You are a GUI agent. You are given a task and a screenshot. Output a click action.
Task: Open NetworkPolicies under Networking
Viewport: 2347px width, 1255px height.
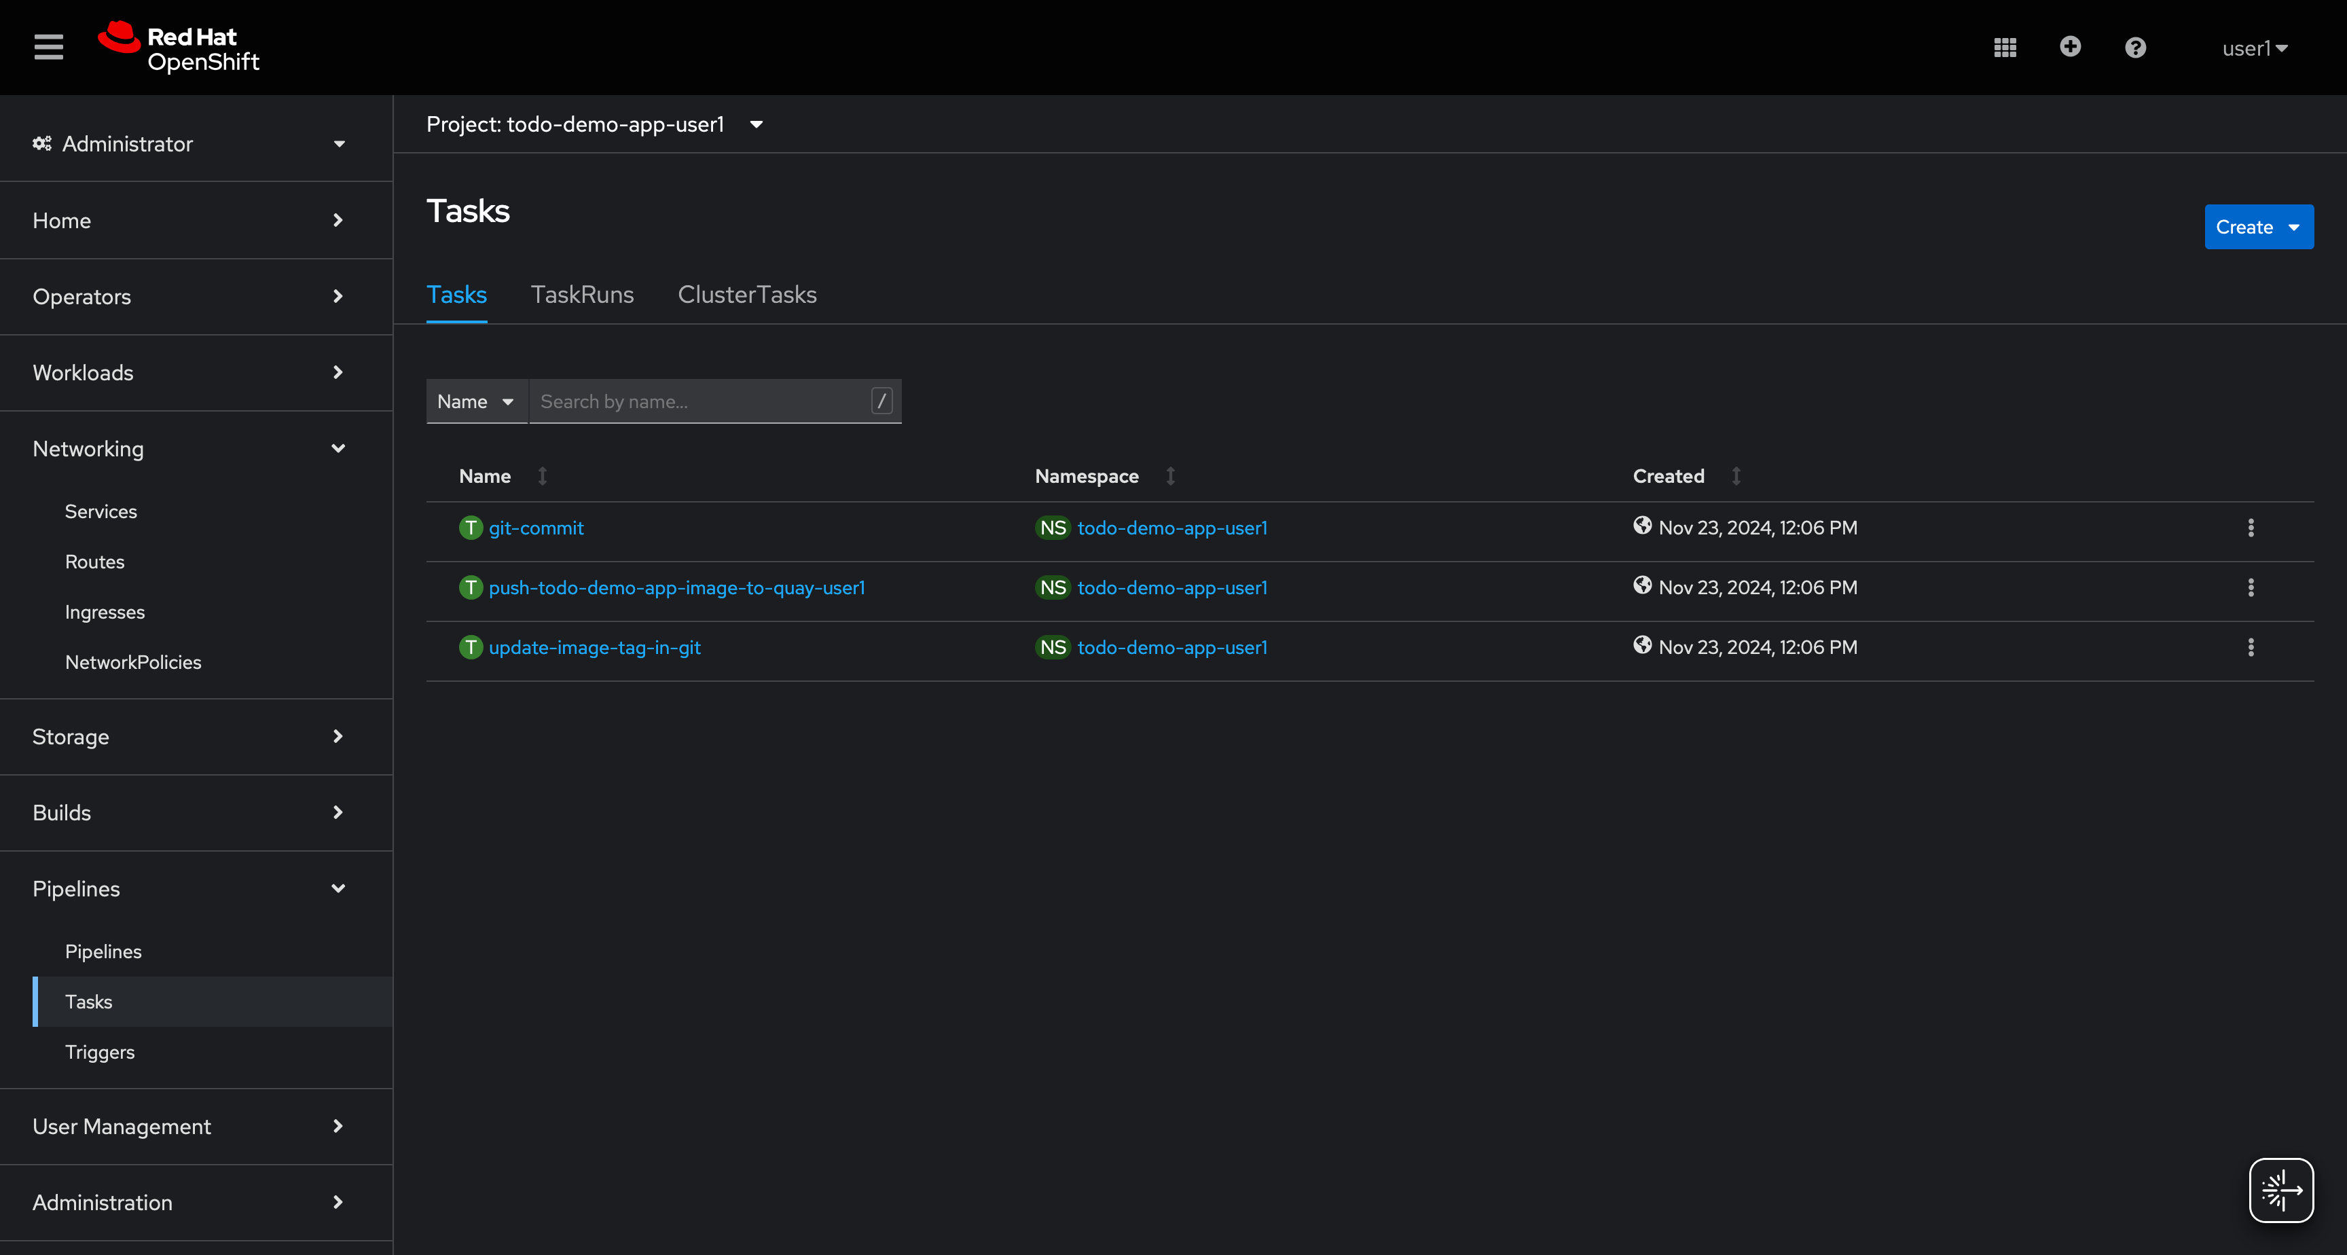133,661
